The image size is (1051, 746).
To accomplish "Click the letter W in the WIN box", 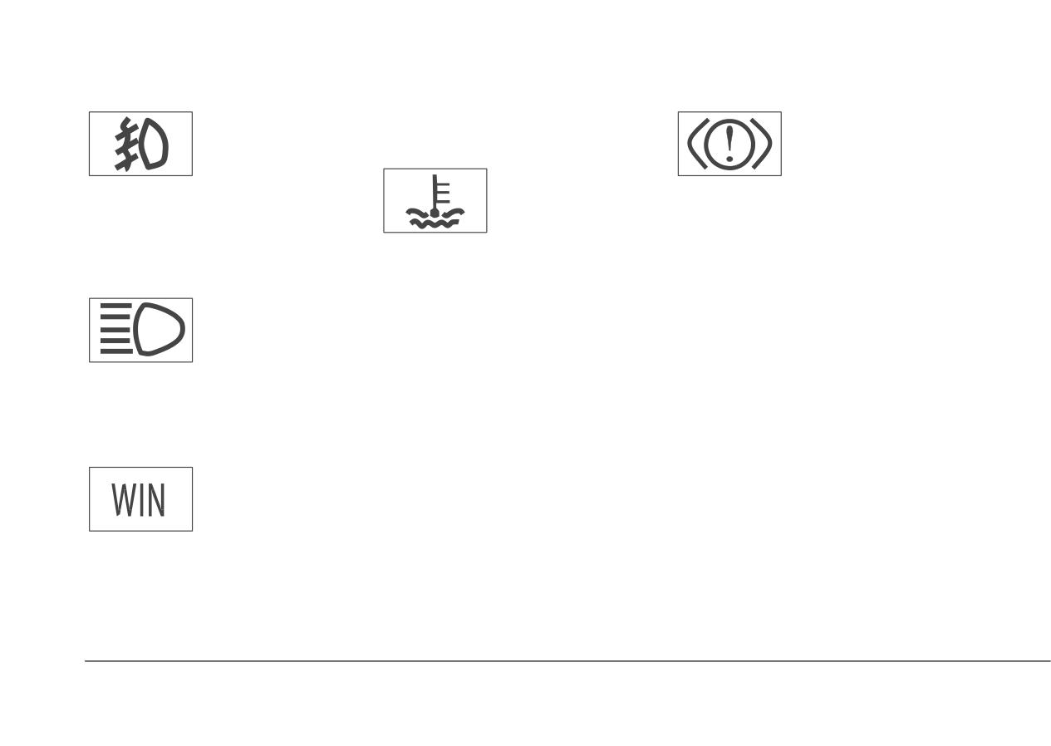I will [x=122, y=500].
